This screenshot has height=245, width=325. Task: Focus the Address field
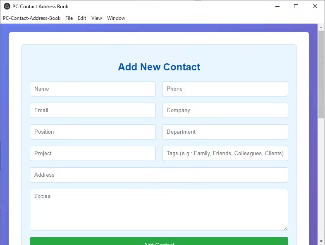coord(159,175)
